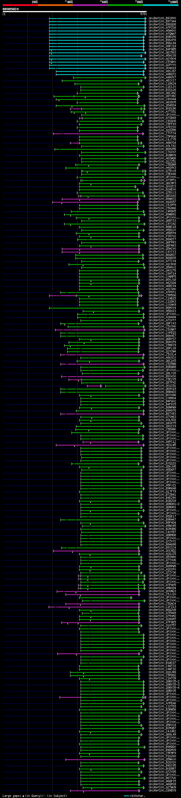
Task: Click the query end position 578
Action: point(143,14)
